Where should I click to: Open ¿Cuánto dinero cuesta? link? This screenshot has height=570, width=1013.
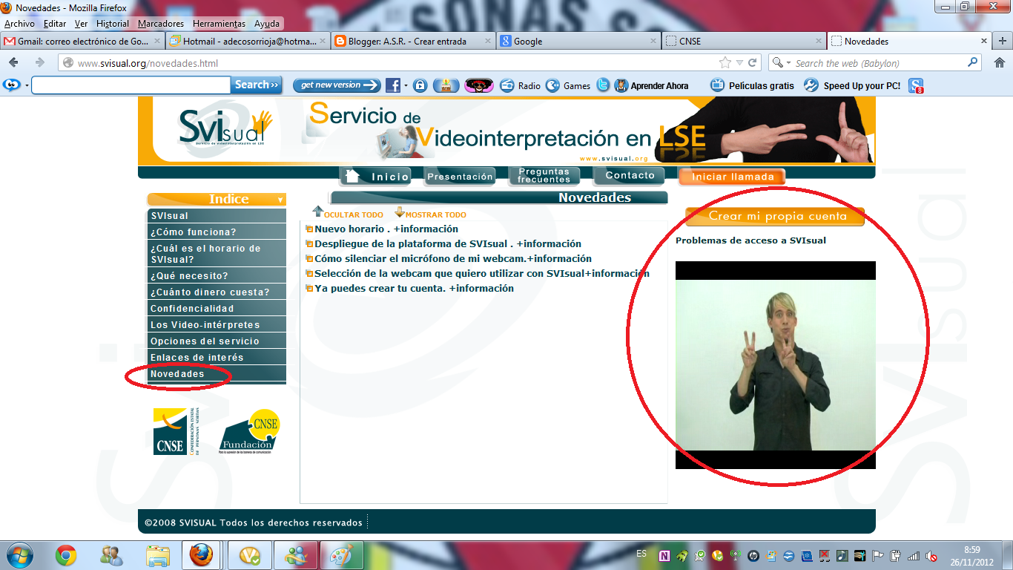(217, 292)
